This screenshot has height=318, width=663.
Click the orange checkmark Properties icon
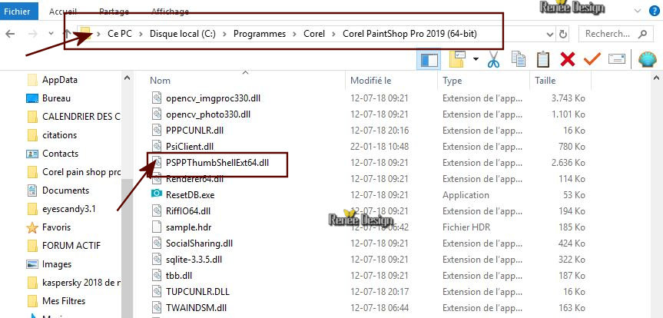592,59
